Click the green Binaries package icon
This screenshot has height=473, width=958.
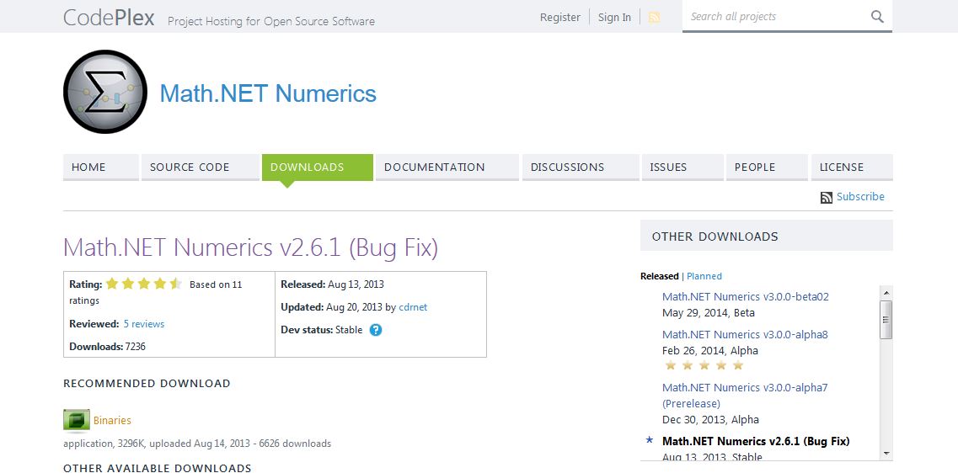point(77,421)
